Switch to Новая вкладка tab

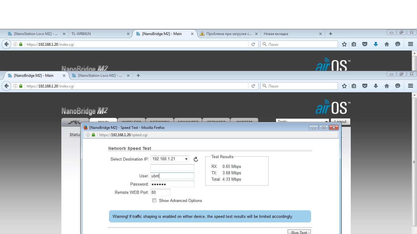point(292,34)
